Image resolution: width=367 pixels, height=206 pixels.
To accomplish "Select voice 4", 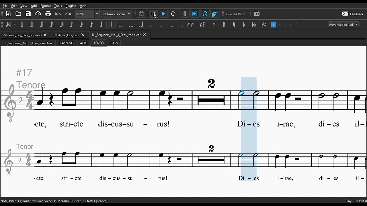I will pyautogui.click(x=290, y=25).
